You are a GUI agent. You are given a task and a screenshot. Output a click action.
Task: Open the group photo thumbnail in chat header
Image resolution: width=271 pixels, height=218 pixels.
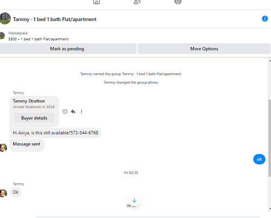(x=5, y=18)
